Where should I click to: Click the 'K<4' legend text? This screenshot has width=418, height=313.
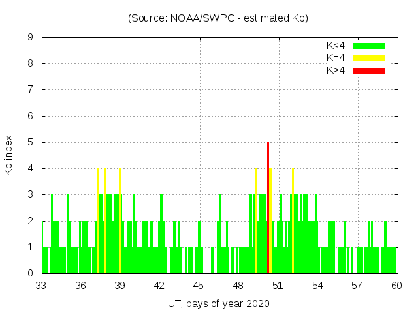pyautogui.click(x=336, y=46)
